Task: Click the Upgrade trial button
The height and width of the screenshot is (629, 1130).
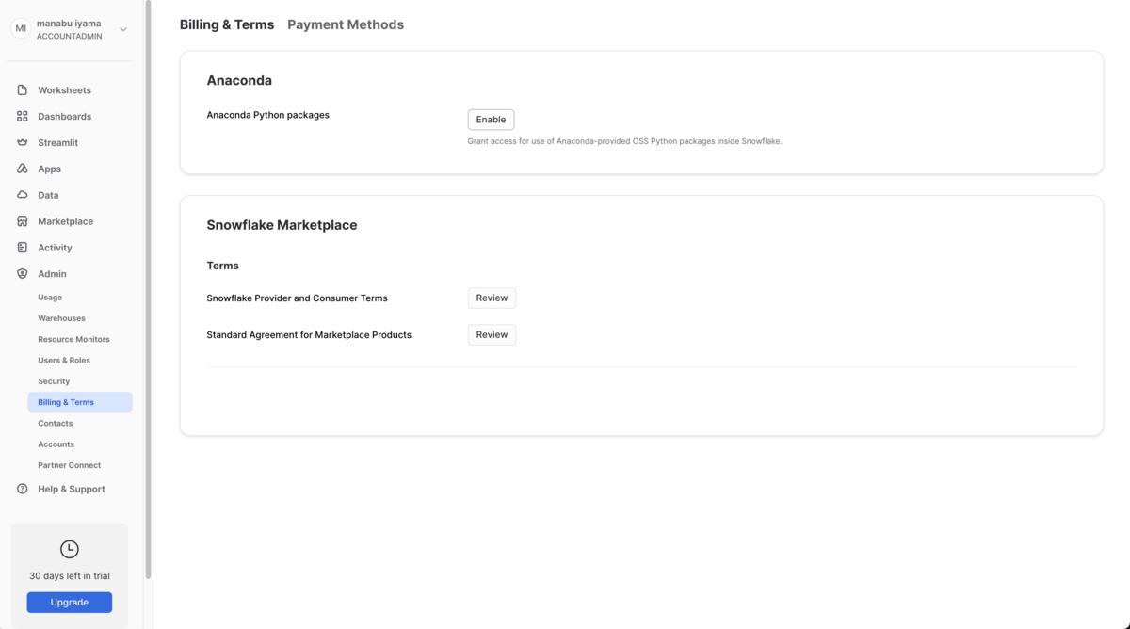Action: point(70,603)
